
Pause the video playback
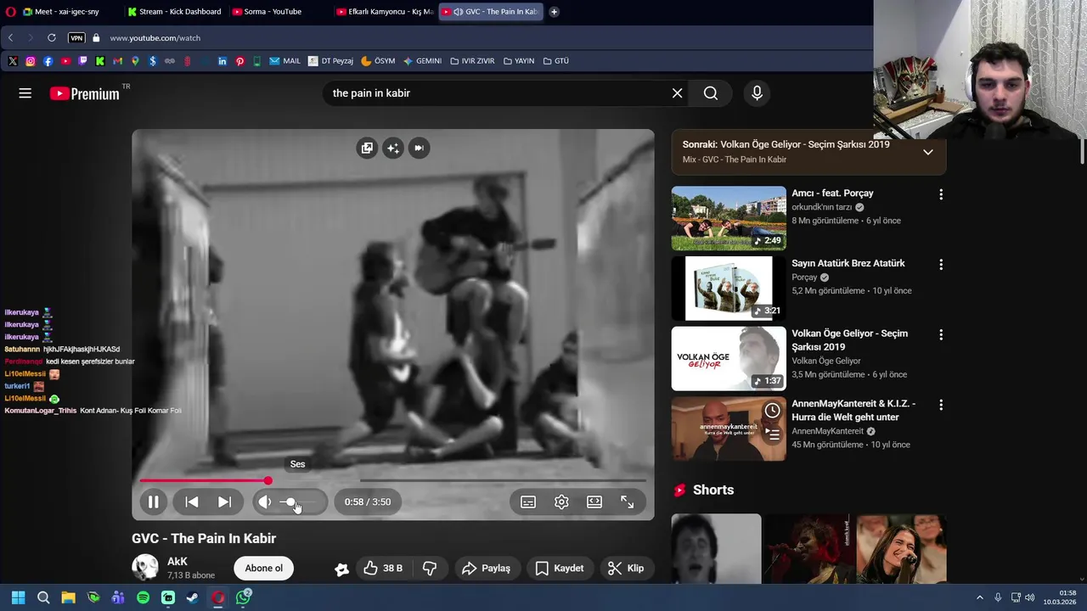[x=154, y=502]
